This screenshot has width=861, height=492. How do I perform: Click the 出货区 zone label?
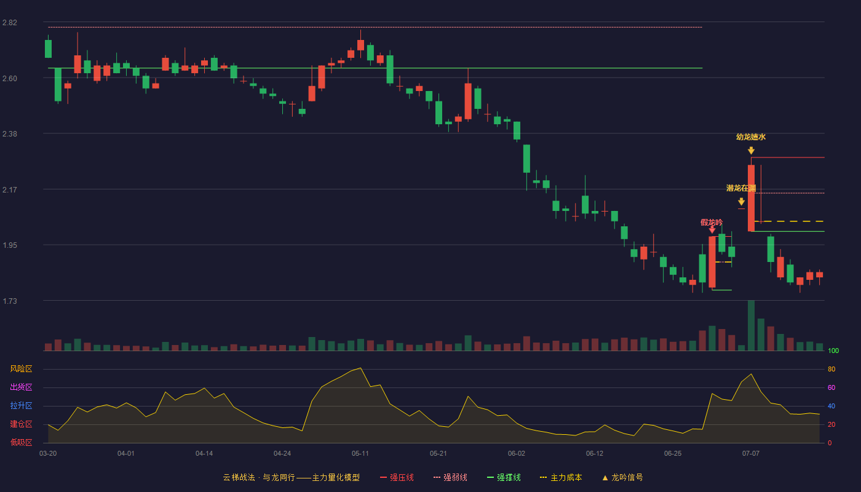click(21, 387)
